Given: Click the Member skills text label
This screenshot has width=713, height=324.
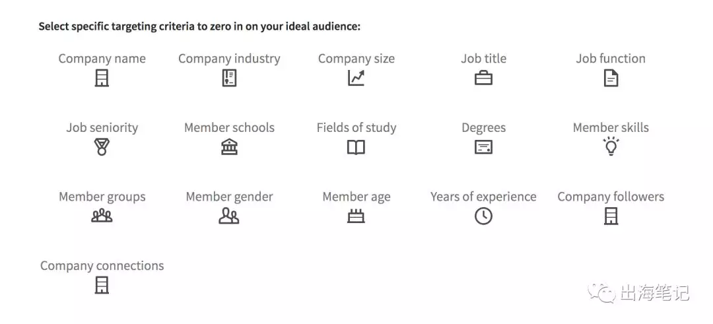Looking at the screenshot, I should tap(611, 128).
